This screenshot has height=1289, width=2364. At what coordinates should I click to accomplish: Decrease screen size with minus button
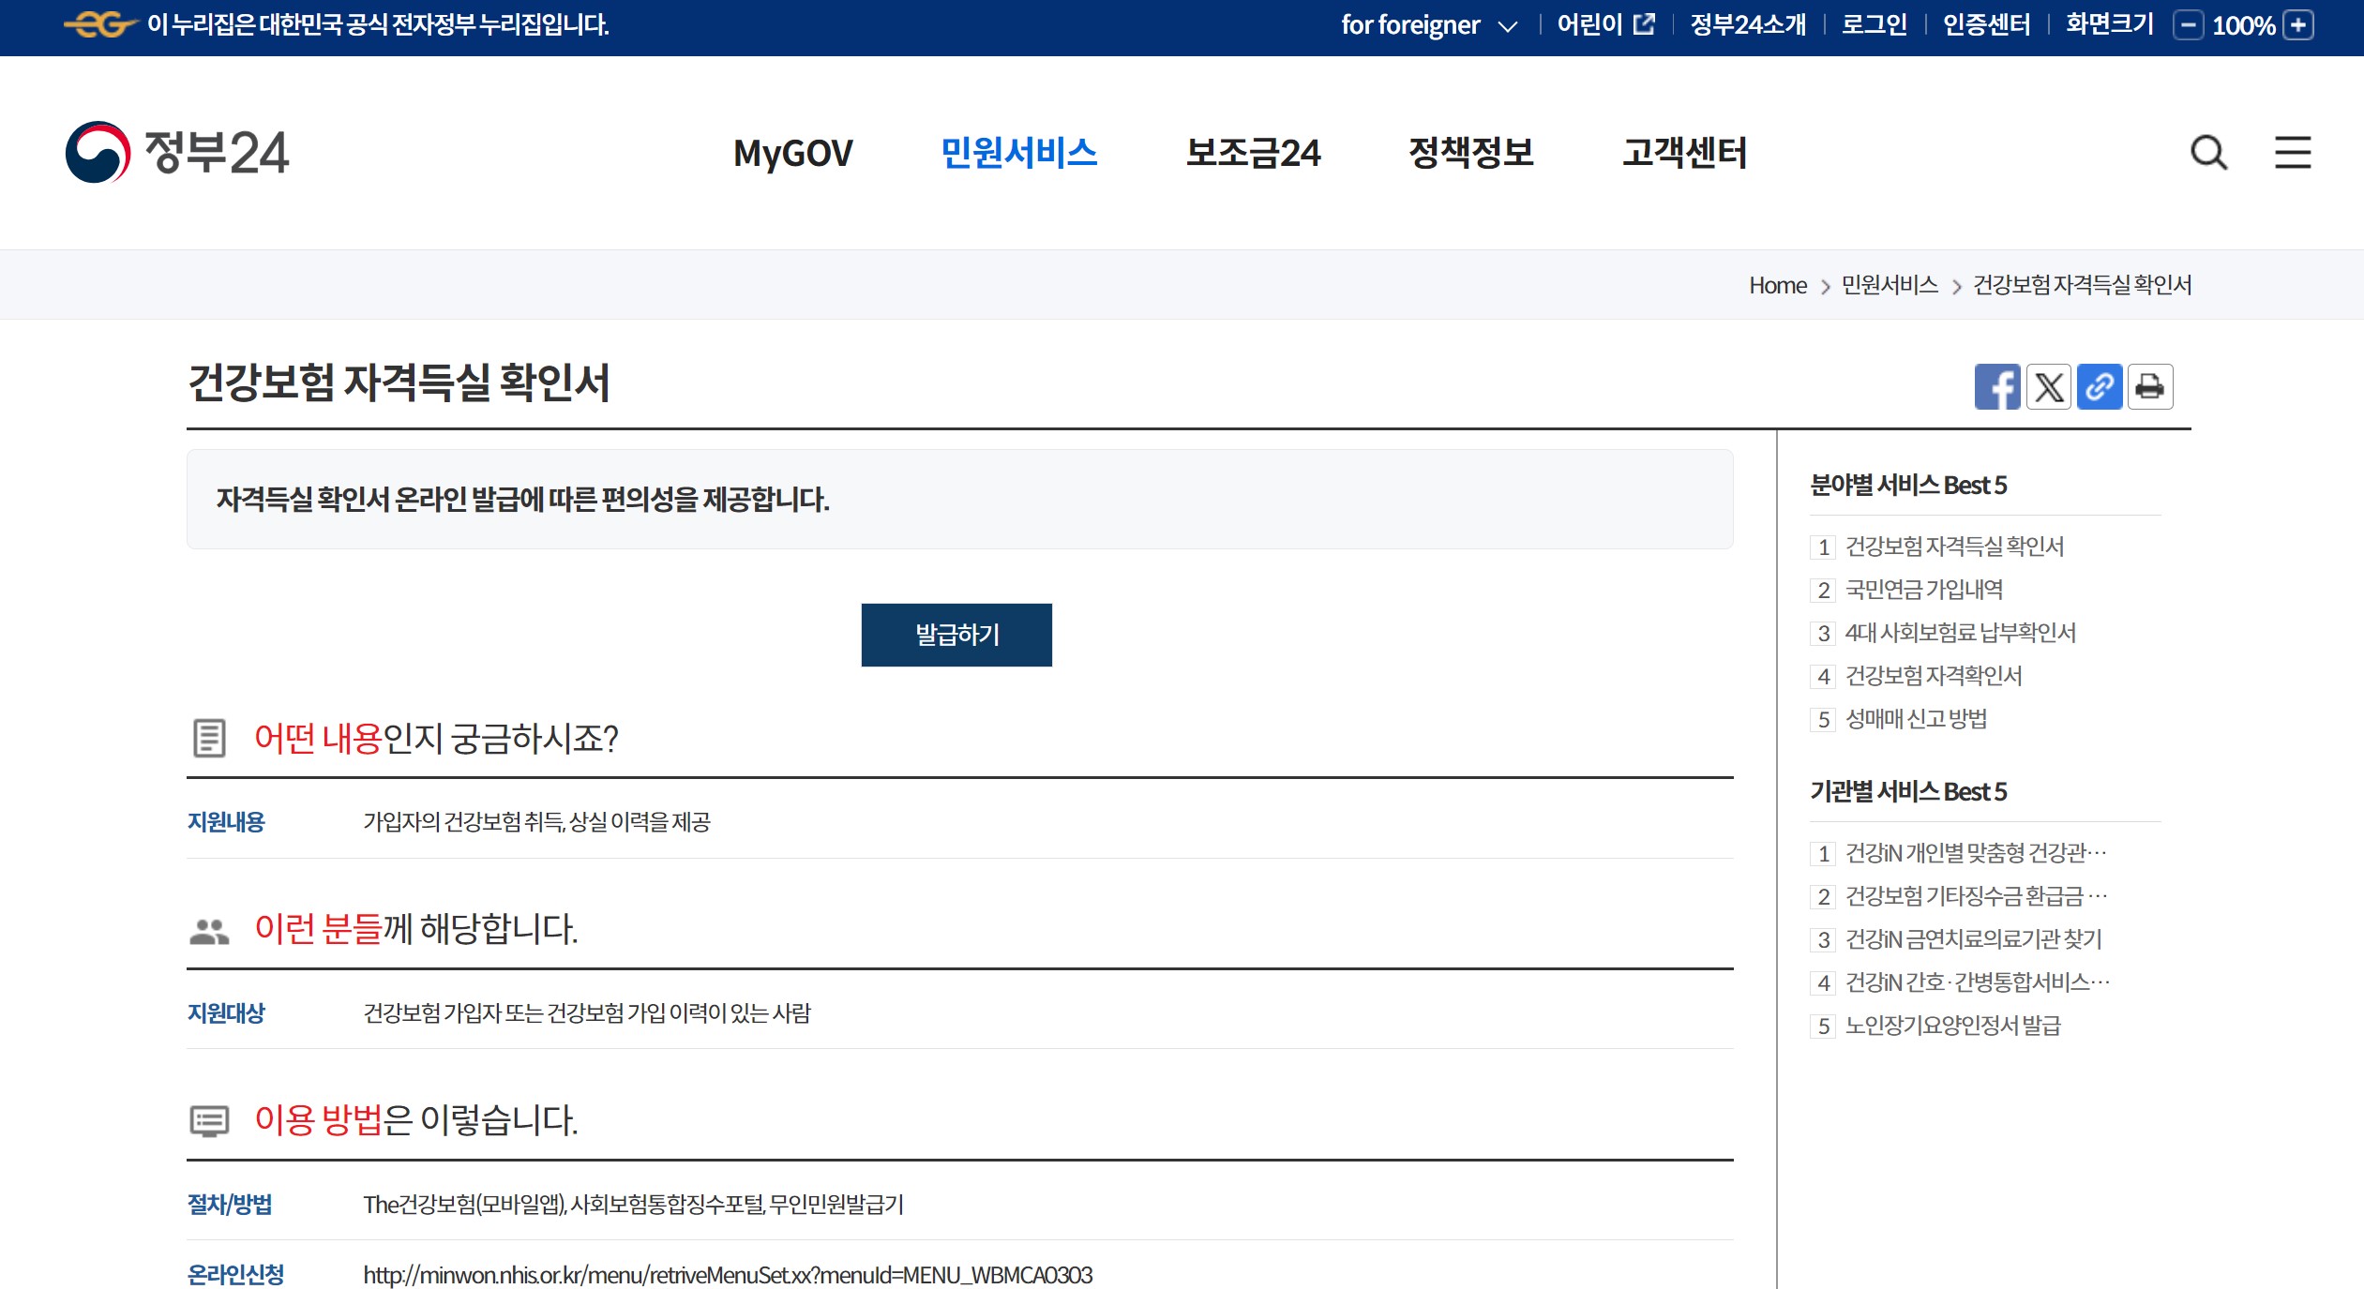(2188, 25)
